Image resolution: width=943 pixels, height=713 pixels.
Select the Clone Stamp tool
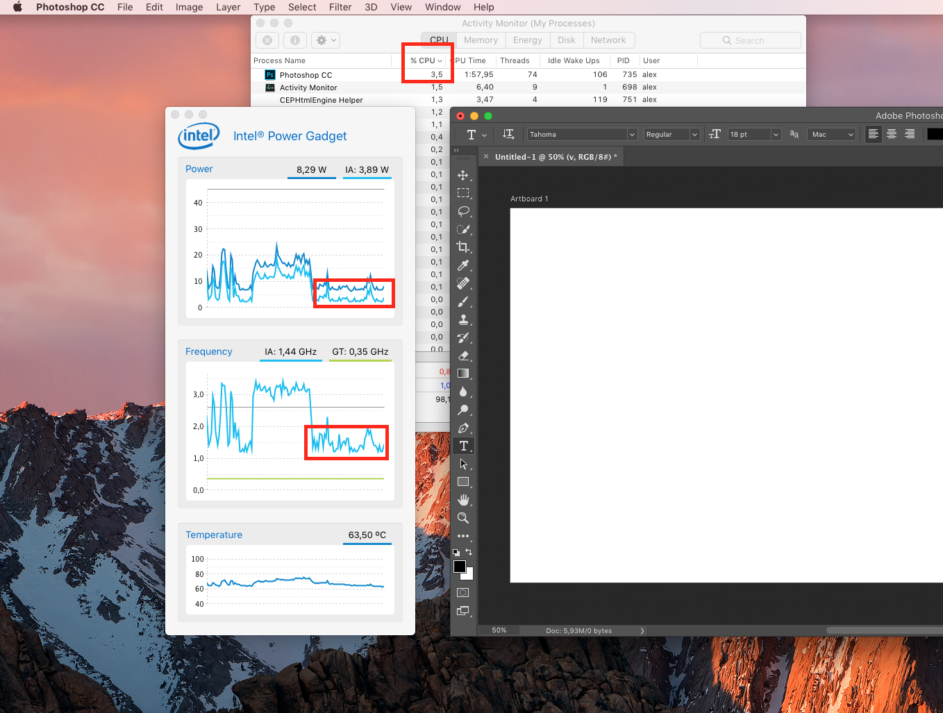click(x=463, y=319)
